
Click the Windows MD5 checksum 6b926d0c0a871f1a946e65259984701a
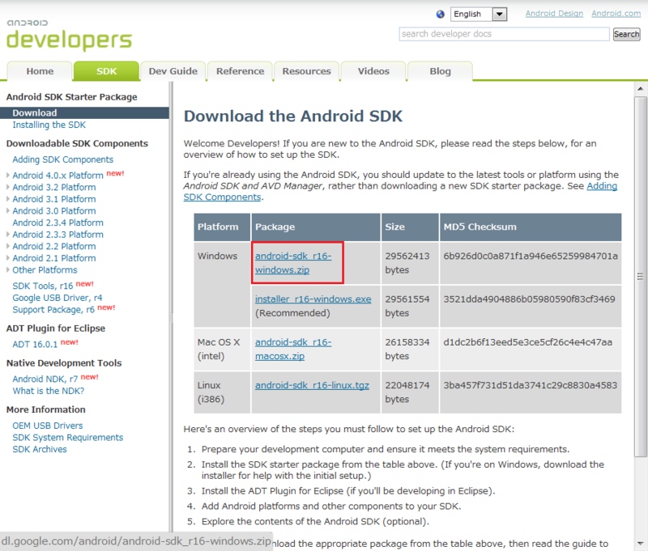pyautogui.click(x=531, y=256)
